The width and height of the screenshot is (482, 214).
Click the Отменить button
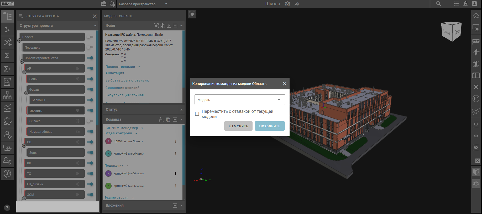pyautogui.click(x=238, y=126)
